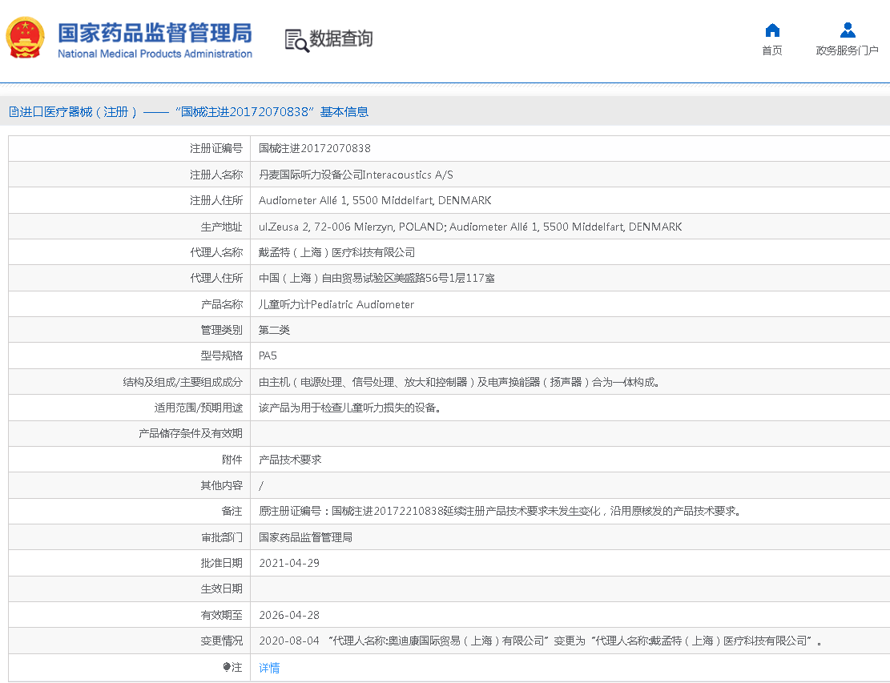Open the 详情 link in the 备注 row
890x683 pixels.
tap(268, 667)
